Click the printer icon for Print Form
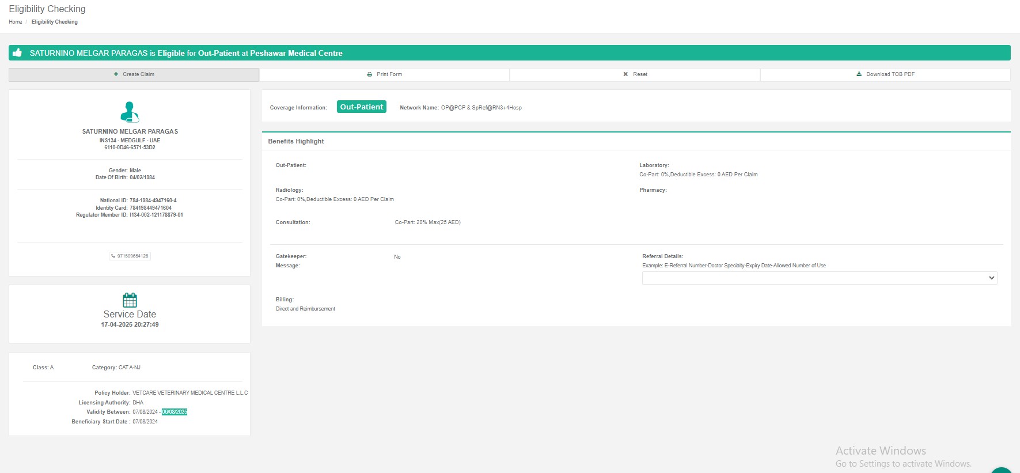This screenshot has width=1020, height=473. click(370, 74)
